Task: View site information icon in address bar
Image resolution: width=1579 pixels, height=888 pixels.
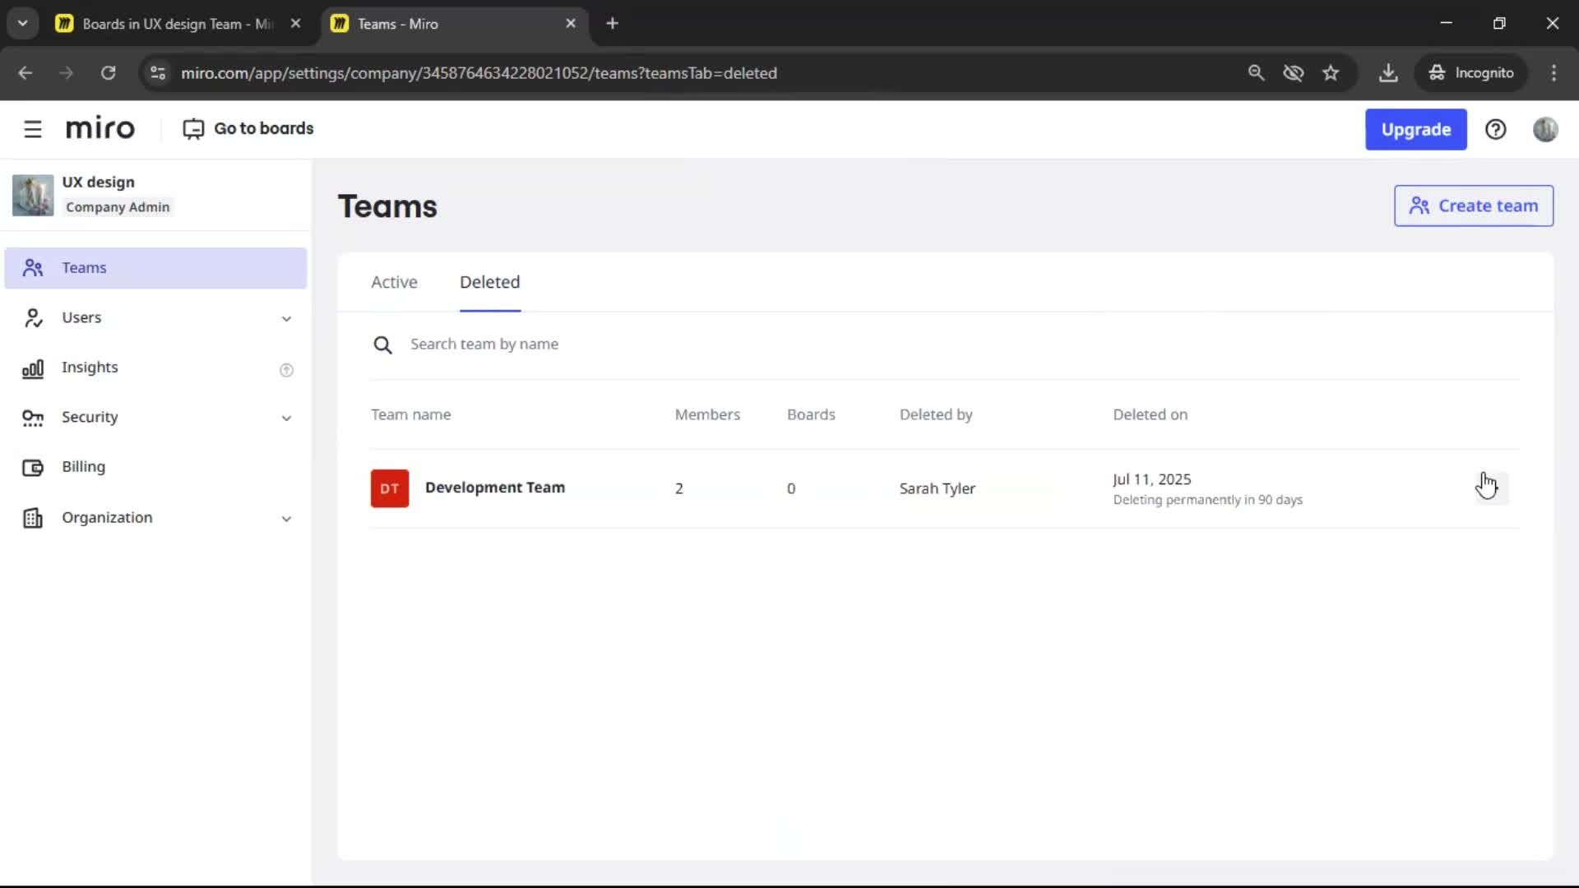Action: (158, 73)
